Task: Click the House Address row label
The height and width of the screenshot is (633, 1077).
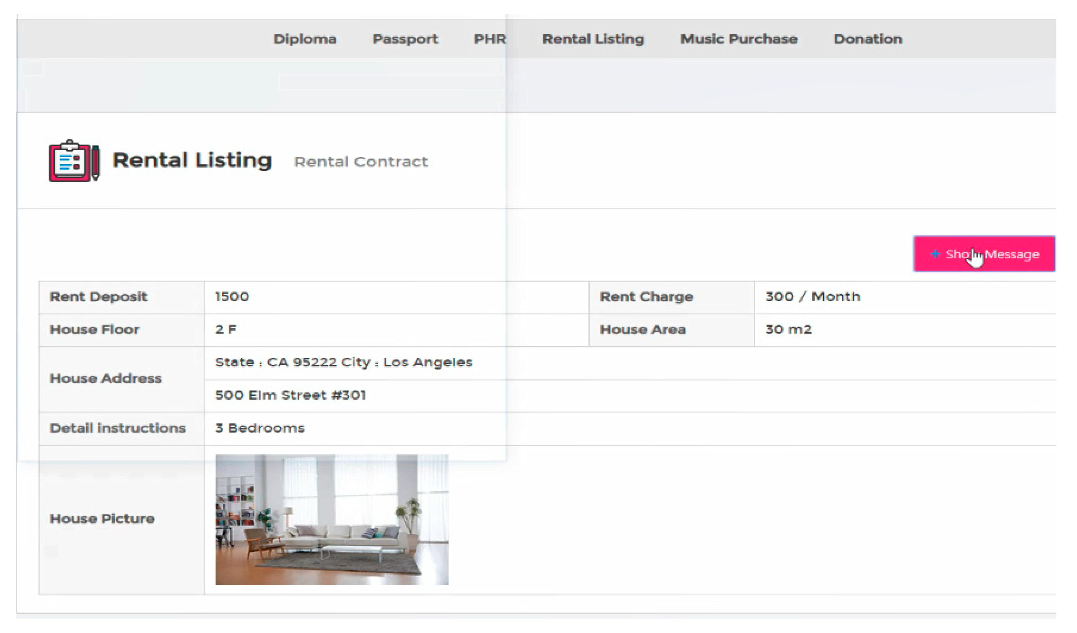Action: point(105,378)
